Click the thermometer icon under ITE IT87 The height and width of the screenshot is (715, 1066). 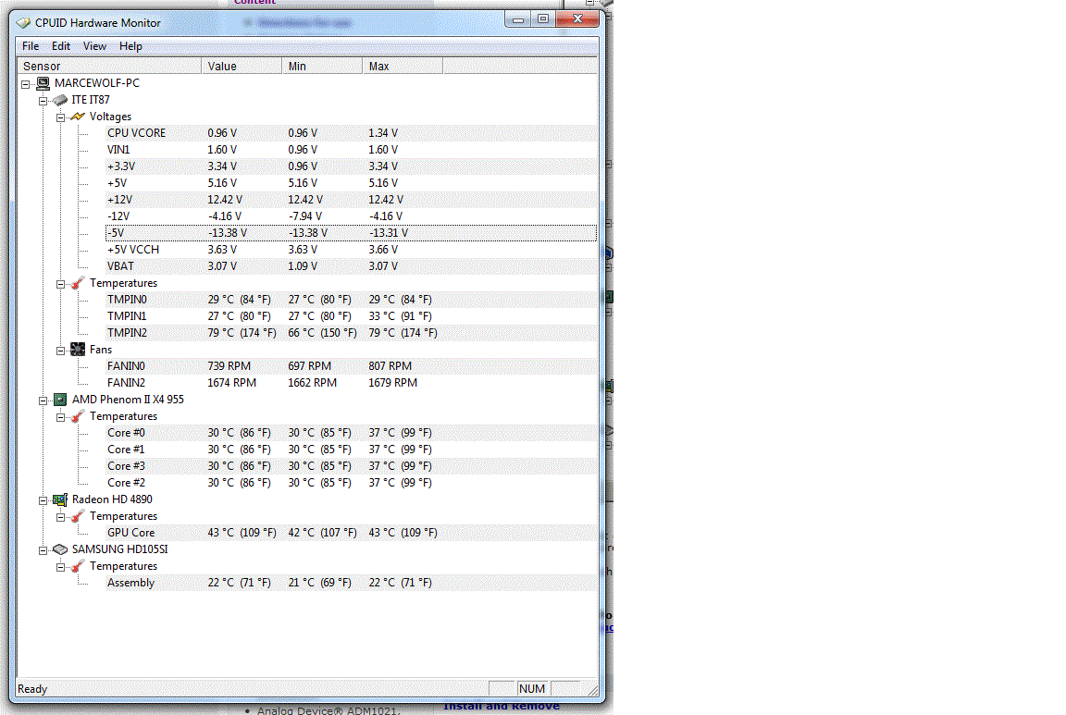[x=78, y=283]
